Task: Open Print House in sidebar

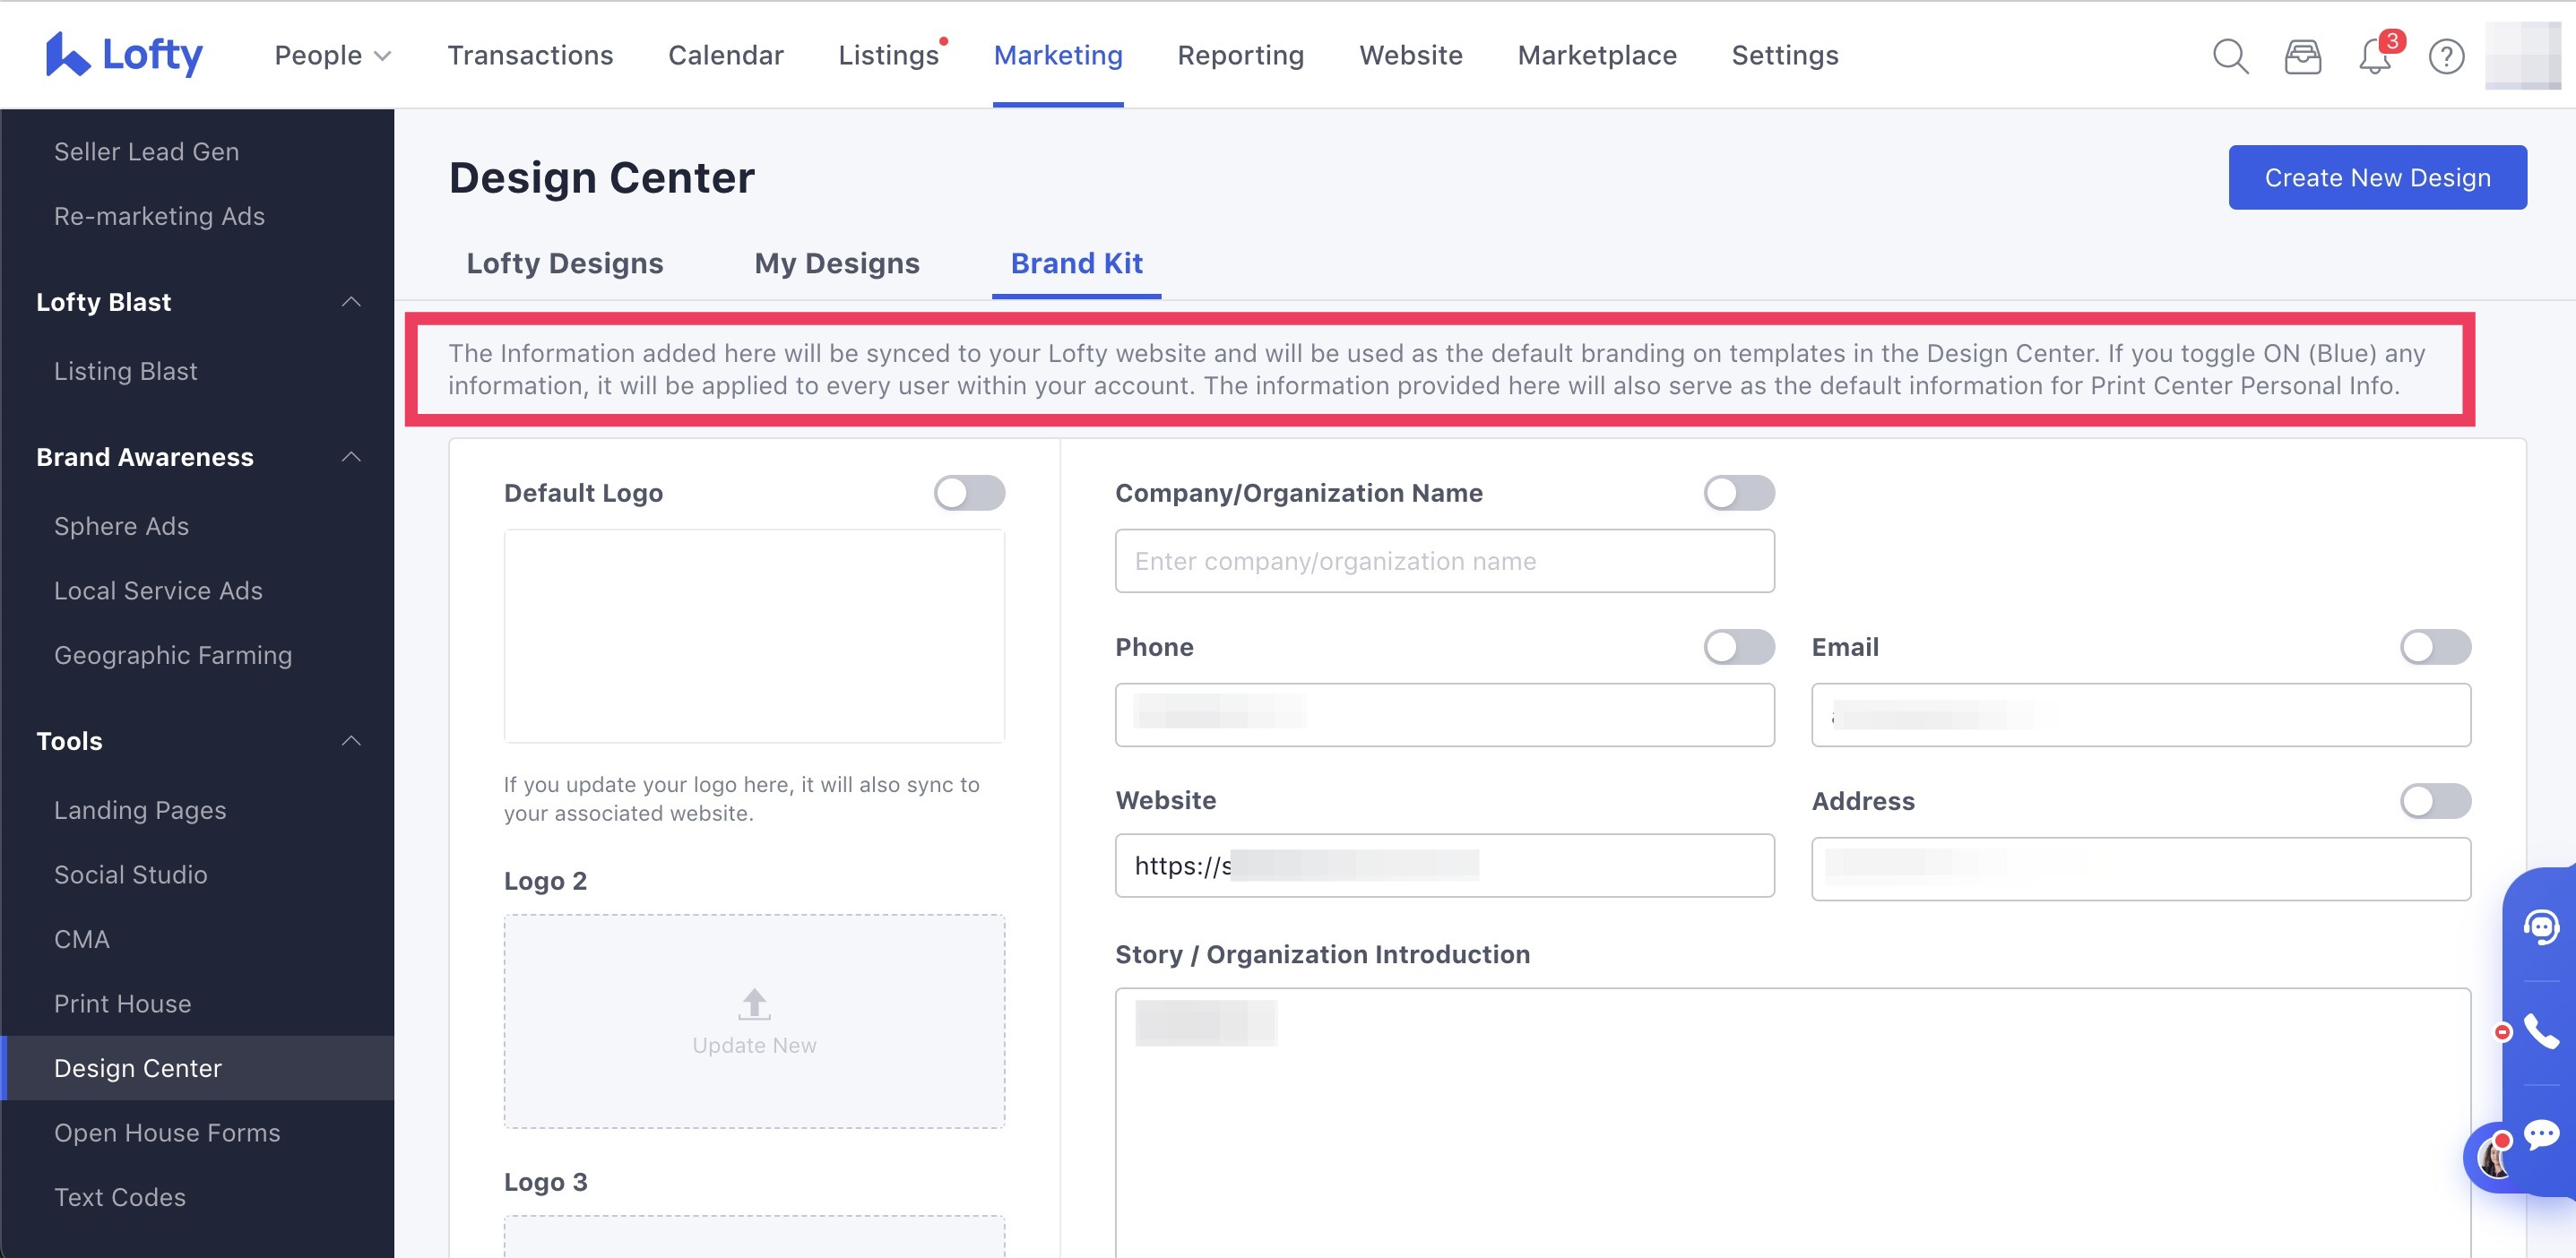Action: coord(123,1003)
